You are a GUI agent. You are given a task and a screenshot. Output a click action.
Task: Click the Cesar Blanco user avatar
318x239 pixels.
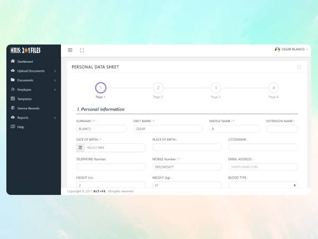click(277, 49)
